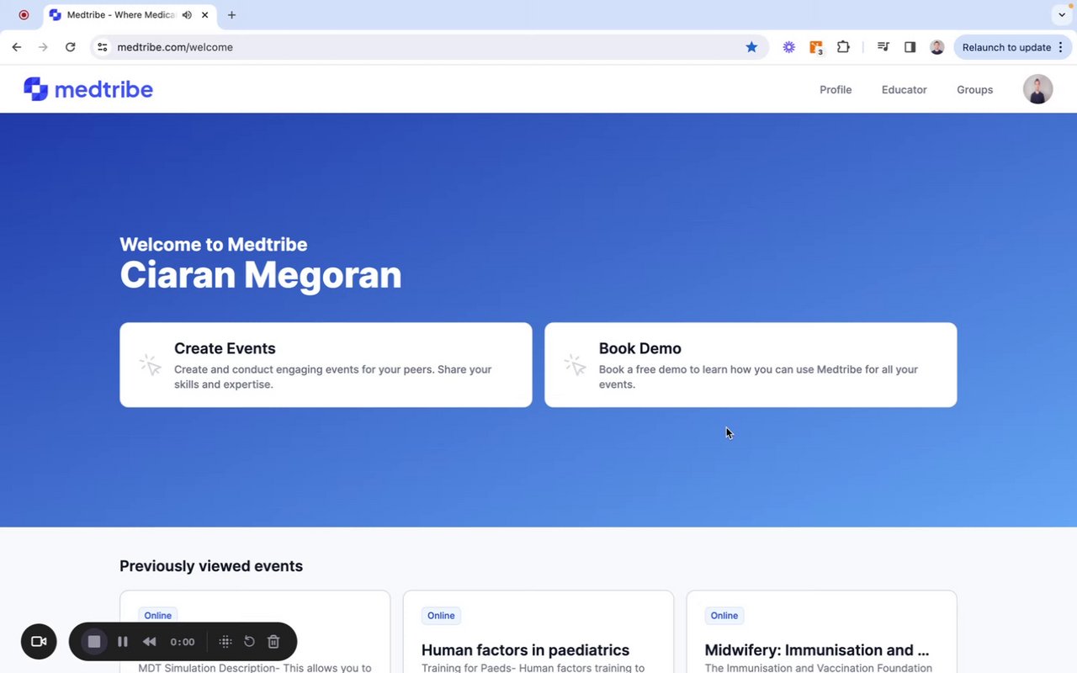The height and width of the screenshot is (673, 1077).
Task: Toggle the recorder camera button
Action: 39,642
